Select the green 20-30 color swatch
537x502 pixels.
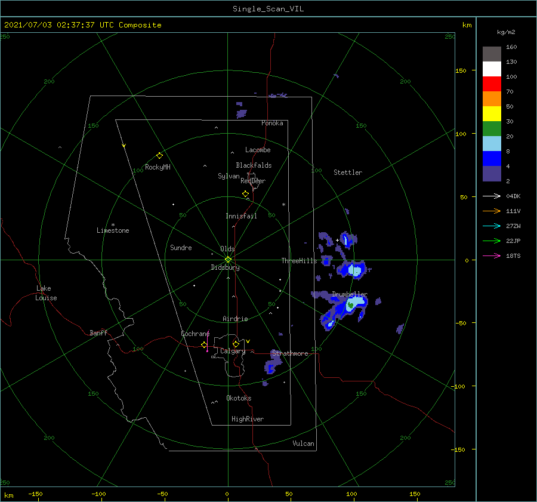(492, 129)
